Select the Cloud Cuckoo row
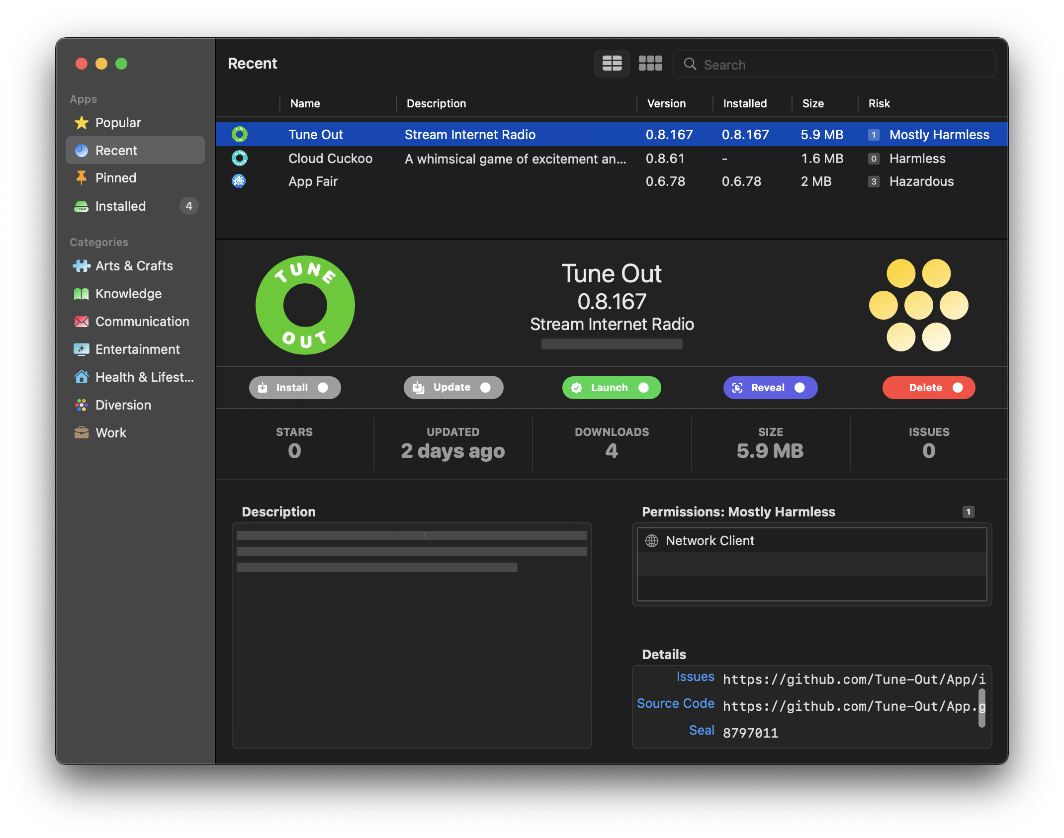 point(612,159)
